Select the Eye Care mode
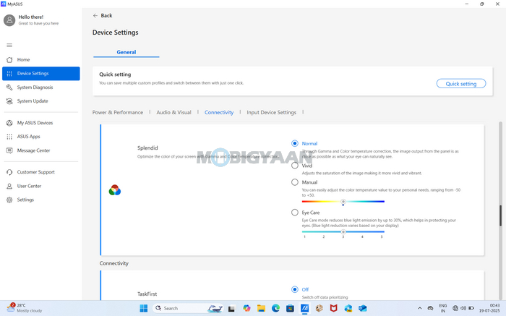Image resolution: width=506 pixels, height=316 pixels. tap(295, 213)
